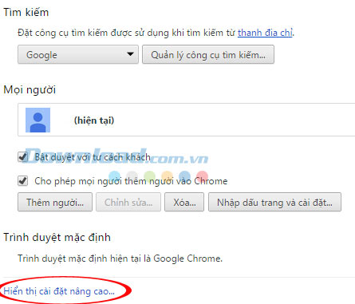Toggle 'Cho phép mọi người thêm người vào Chrome'
This screenshot has width=355, height=304.
(23, 181)
